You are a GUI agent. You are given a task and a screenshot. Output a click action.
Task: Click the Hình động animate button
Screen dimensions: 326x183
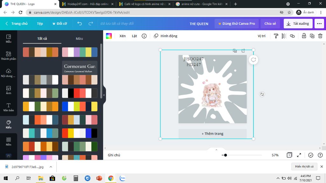tap(166, 36)
